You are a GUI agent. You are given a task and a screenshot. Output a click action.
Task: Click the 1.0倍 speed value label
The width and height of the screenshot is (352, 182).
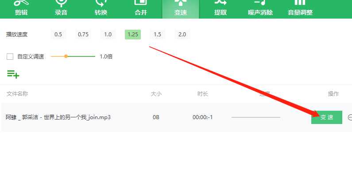(106, 57)
